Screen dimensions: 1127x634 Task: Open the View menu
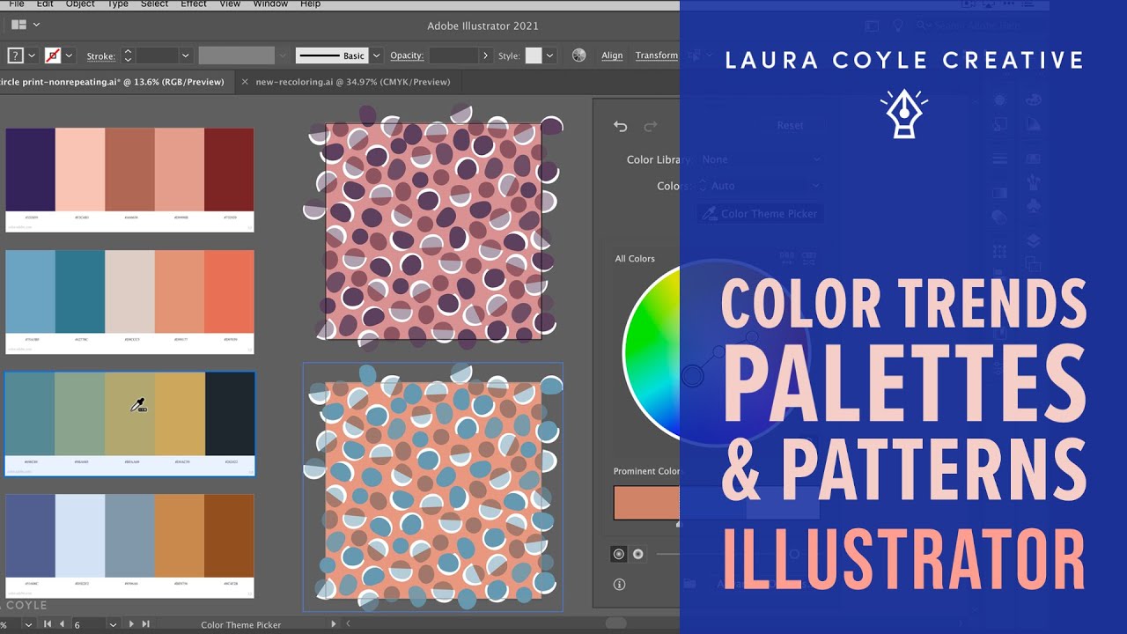230,4
